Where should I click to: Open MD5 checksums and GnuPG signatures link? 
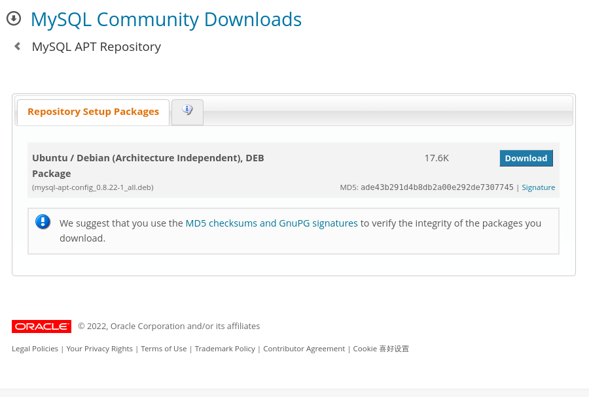tap(272, 223)
